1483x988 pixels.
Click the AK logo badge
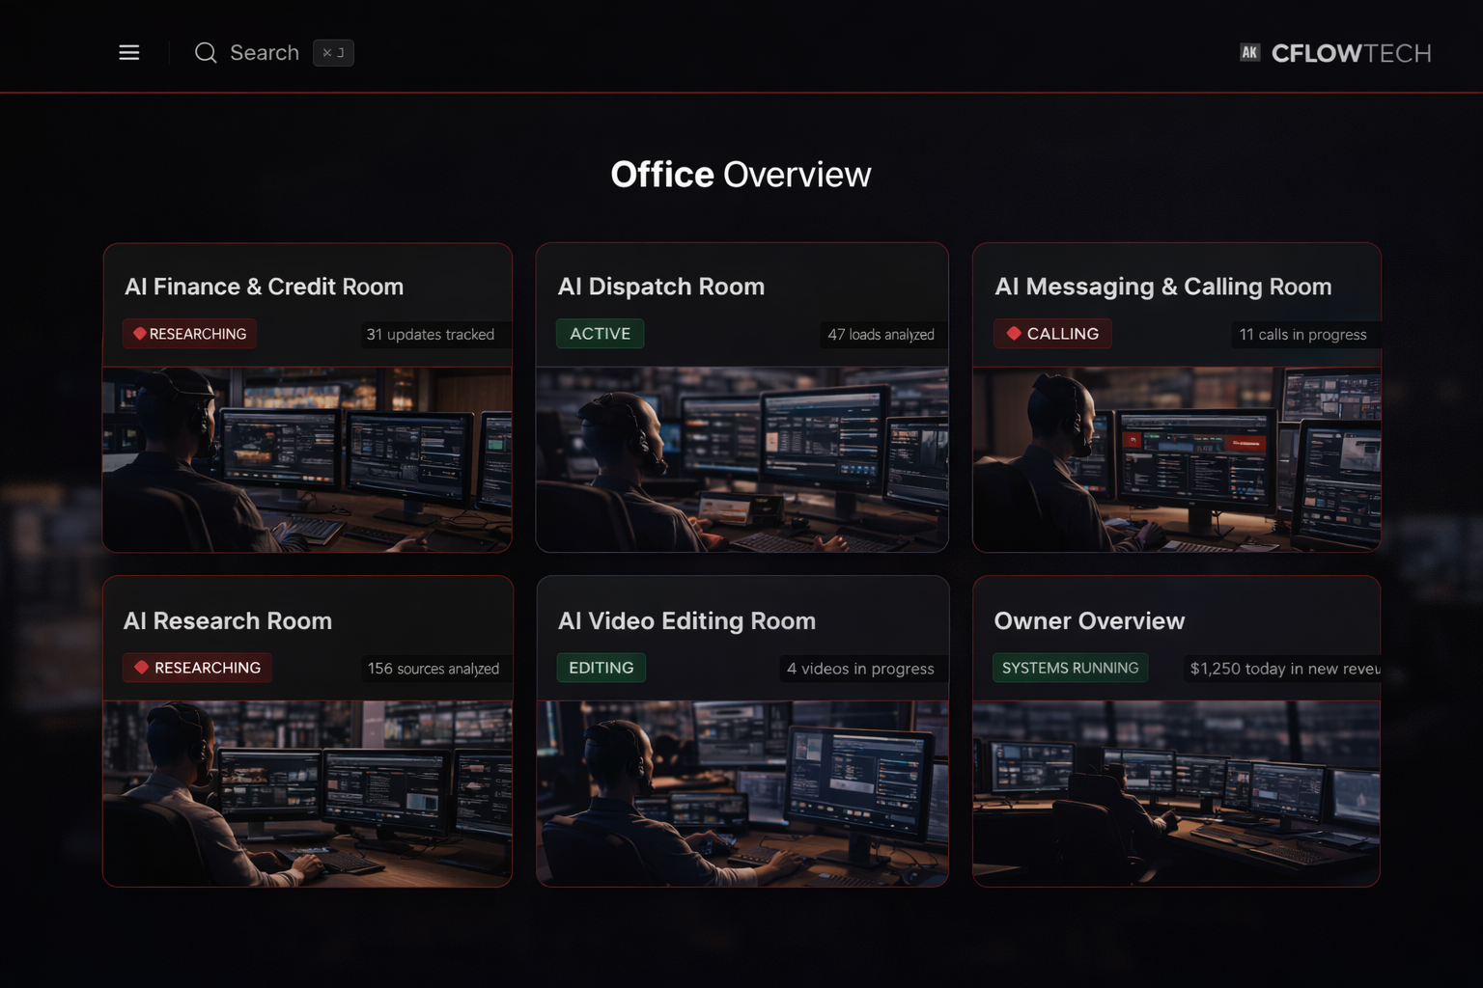1249,52
